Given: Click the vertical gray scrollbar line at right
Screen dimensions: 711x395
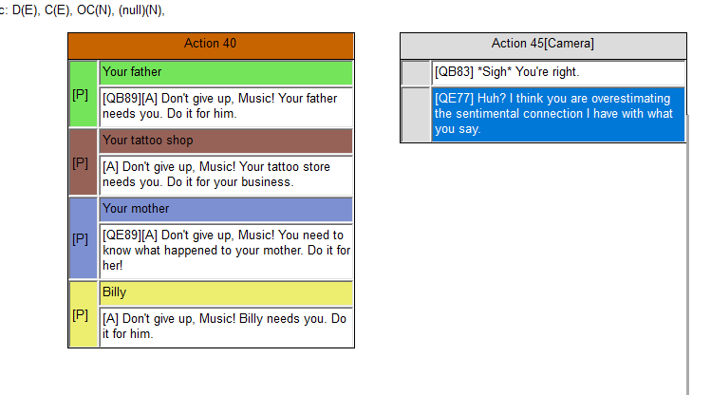Looking at the screenshot, I should coord(688,254).
